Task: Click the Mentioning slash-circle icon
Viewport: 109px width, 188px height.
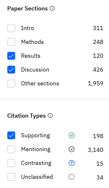Action: pos(72,149)
